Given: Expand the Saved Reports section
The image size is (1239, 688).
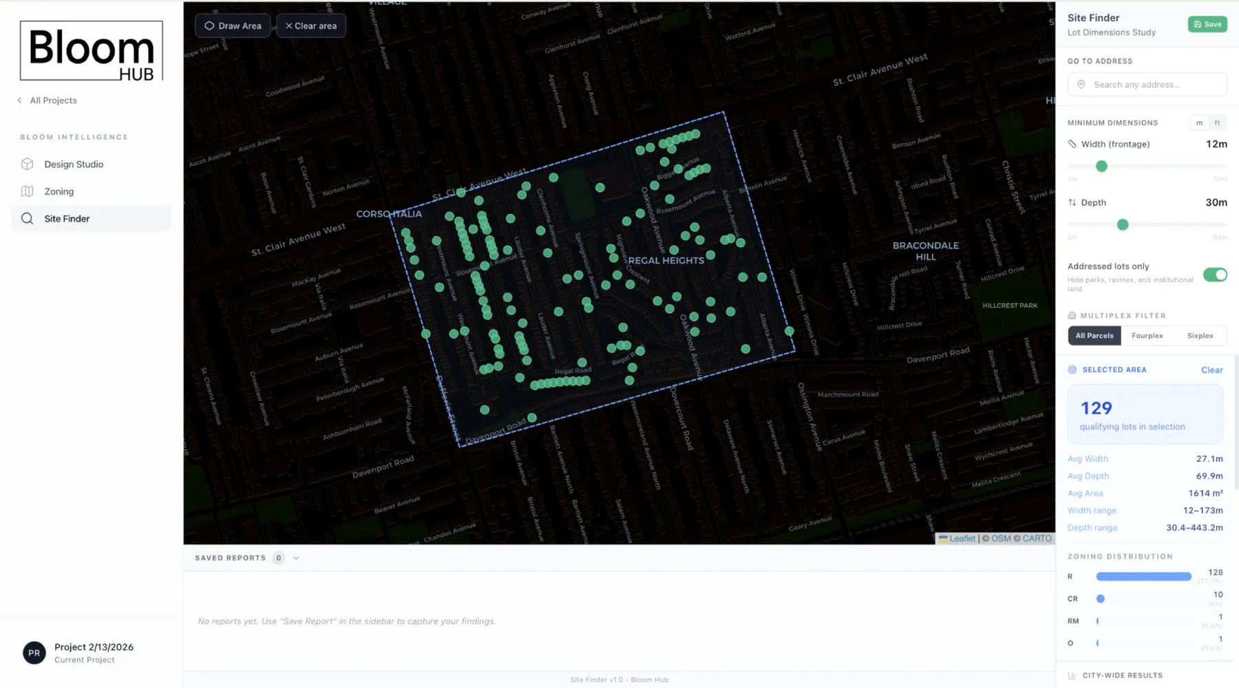Looking at the screenshot, I should coord(296,557).
